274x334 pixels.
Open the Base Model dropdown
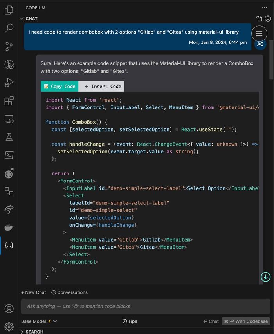(39, 321)
